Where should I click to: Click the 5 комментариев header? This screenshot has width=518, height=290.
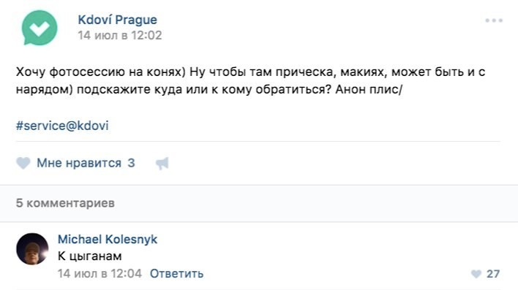[65, 203]
